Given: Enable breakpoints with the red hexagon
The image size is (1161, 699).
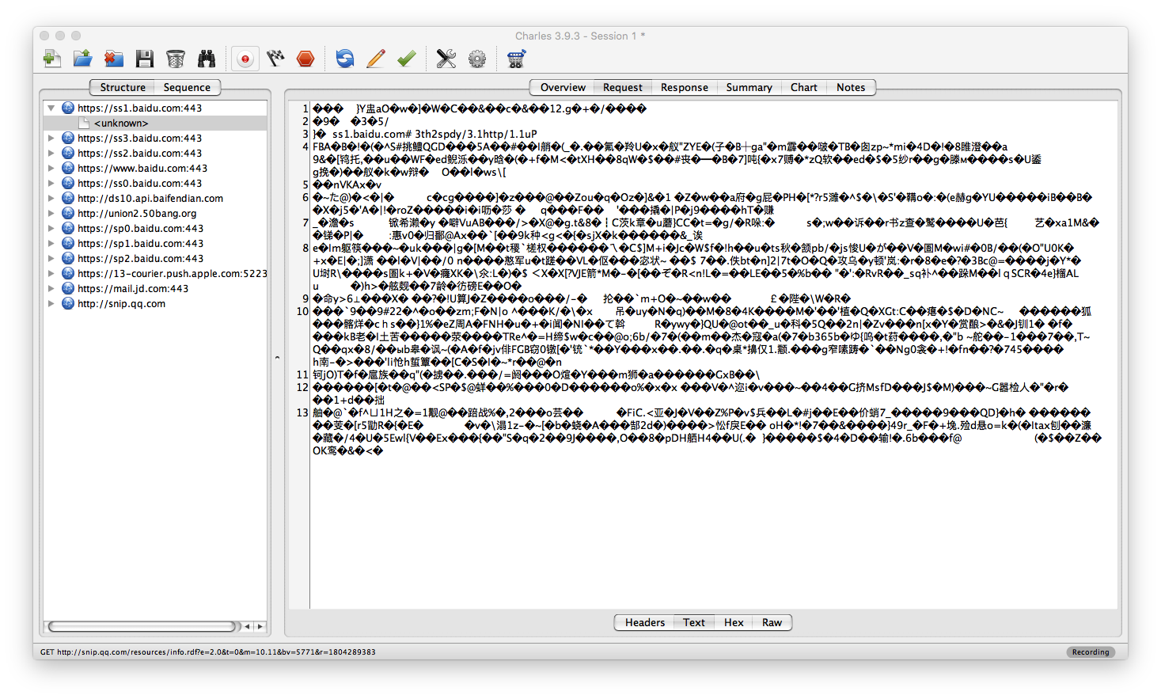Looking at the screenshot, I should coord(305,59).
